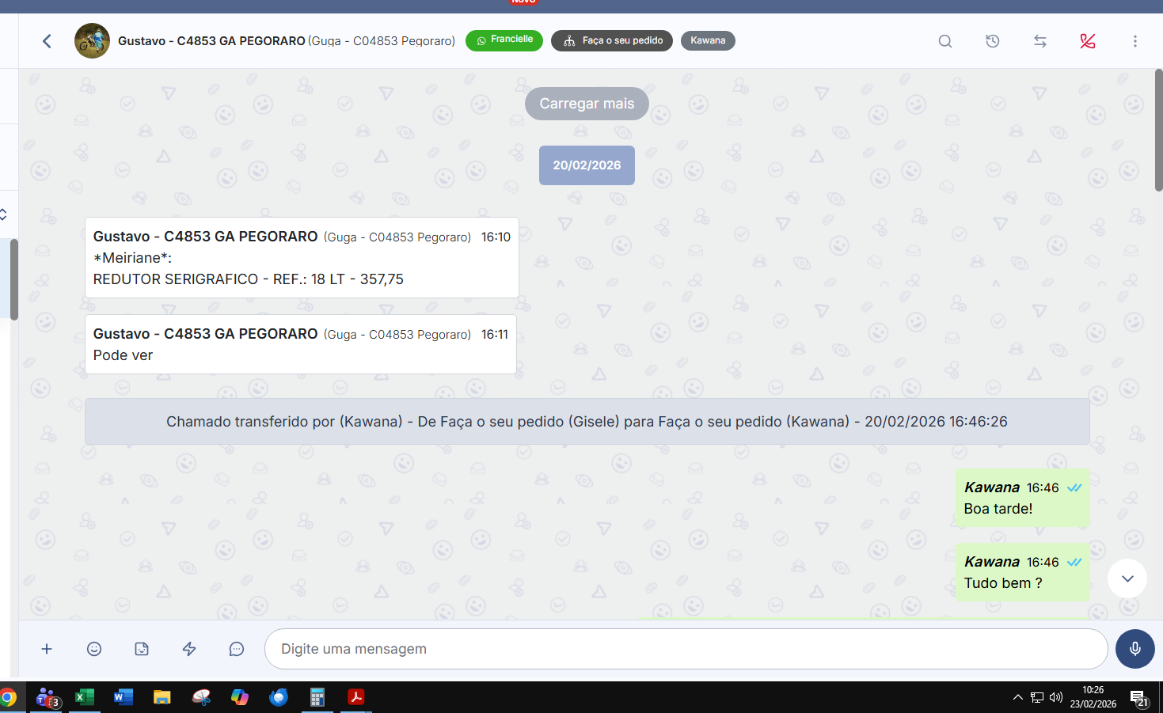Click the Digite uma mensagem input field

[x=685, y=649]
